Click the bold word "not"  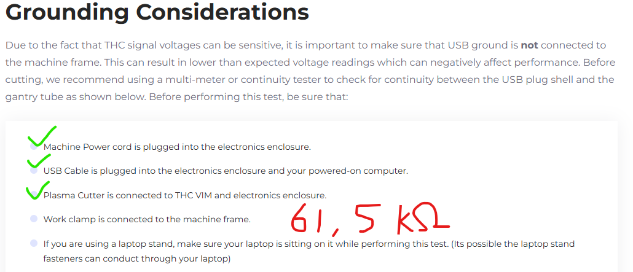click(529, 45)
